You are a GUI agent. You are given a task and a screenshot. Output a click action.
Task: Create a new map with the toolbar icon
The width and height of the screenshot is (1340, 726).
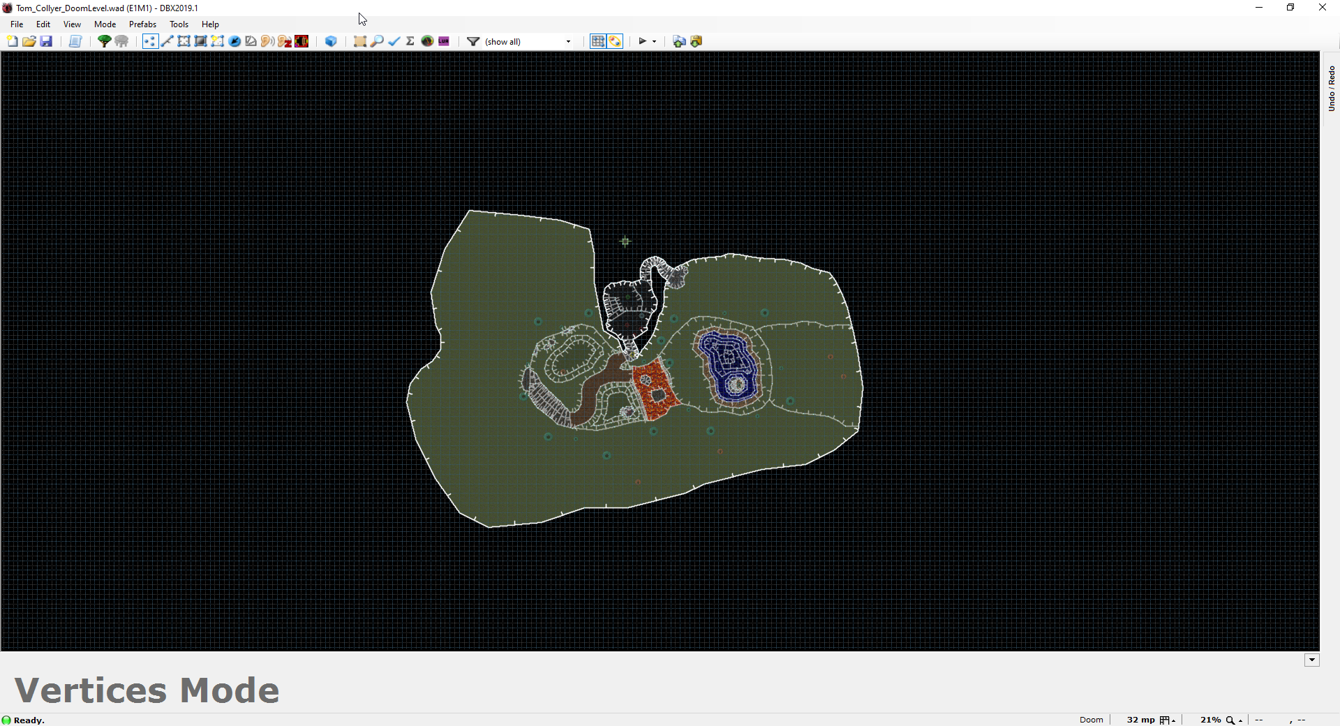[13, 41]
